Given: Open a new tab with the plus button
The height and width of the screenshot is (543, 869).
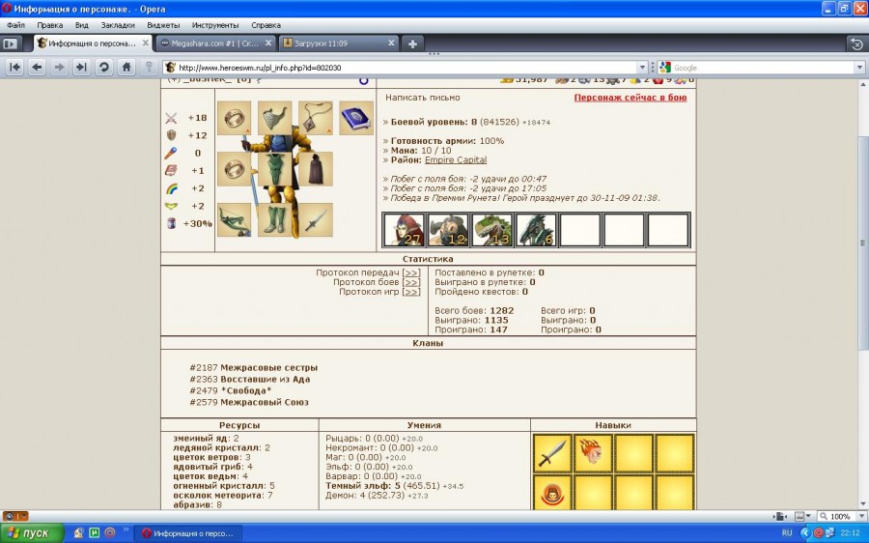Looking at the screenshot, I should [x=412, y=43].
